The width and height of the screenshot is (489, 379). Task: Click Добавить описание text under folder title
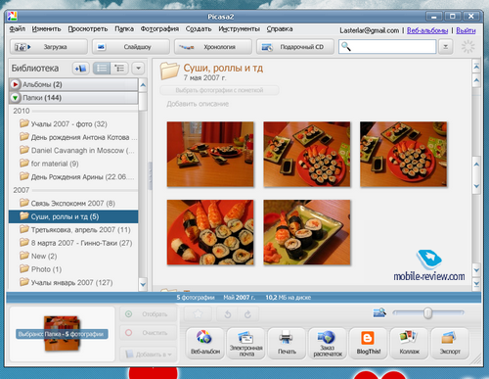coord(198,104)
